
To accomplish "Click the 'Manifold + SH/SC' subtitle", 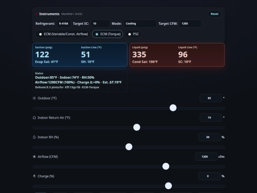I will pos(72,14).
